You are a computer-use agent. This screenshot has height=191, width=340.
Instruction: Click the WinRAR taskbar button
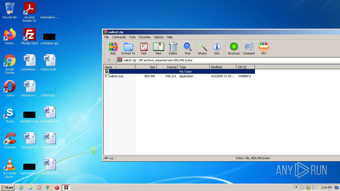pos(66,188)
